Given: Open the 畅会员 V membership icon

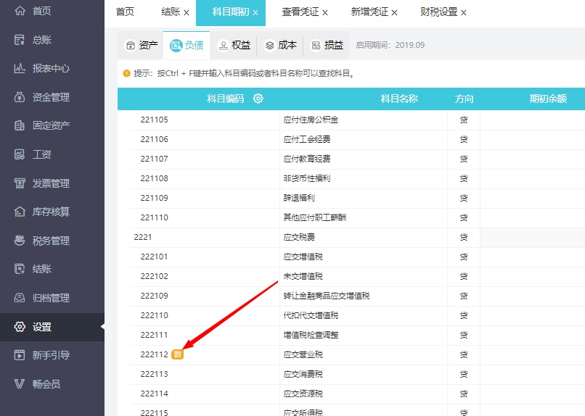Looking at the screenshot, I should click(x=20, y=383).
